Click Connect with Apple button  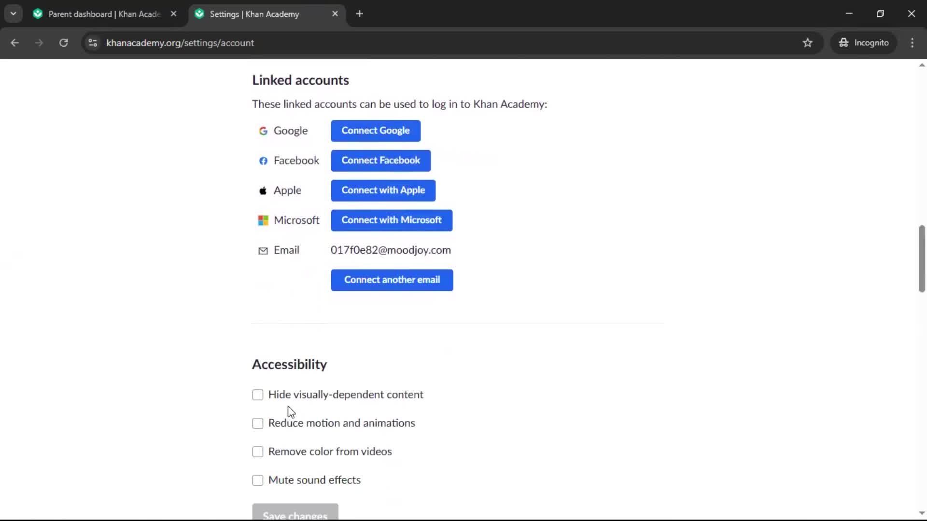(x=383, y=191)
